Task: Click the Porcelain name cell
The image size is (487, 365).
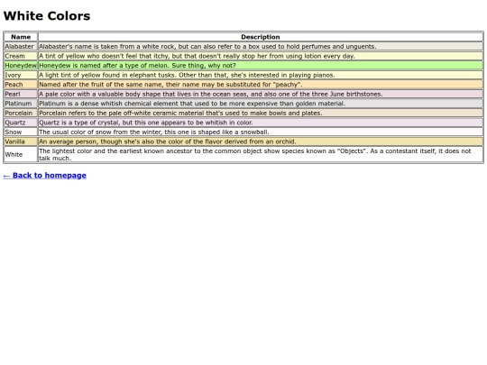Action: point(21,113)
